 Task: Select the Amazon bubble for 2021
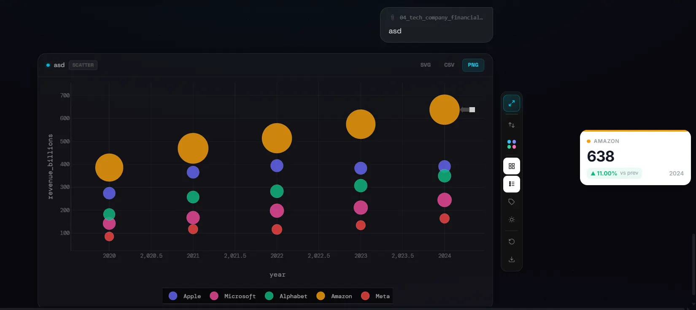pos(193,148)
